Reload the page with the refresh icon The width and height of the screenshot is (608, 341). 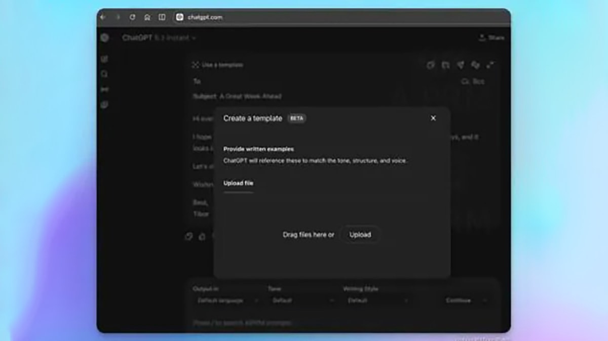click(x=132, y=17)
